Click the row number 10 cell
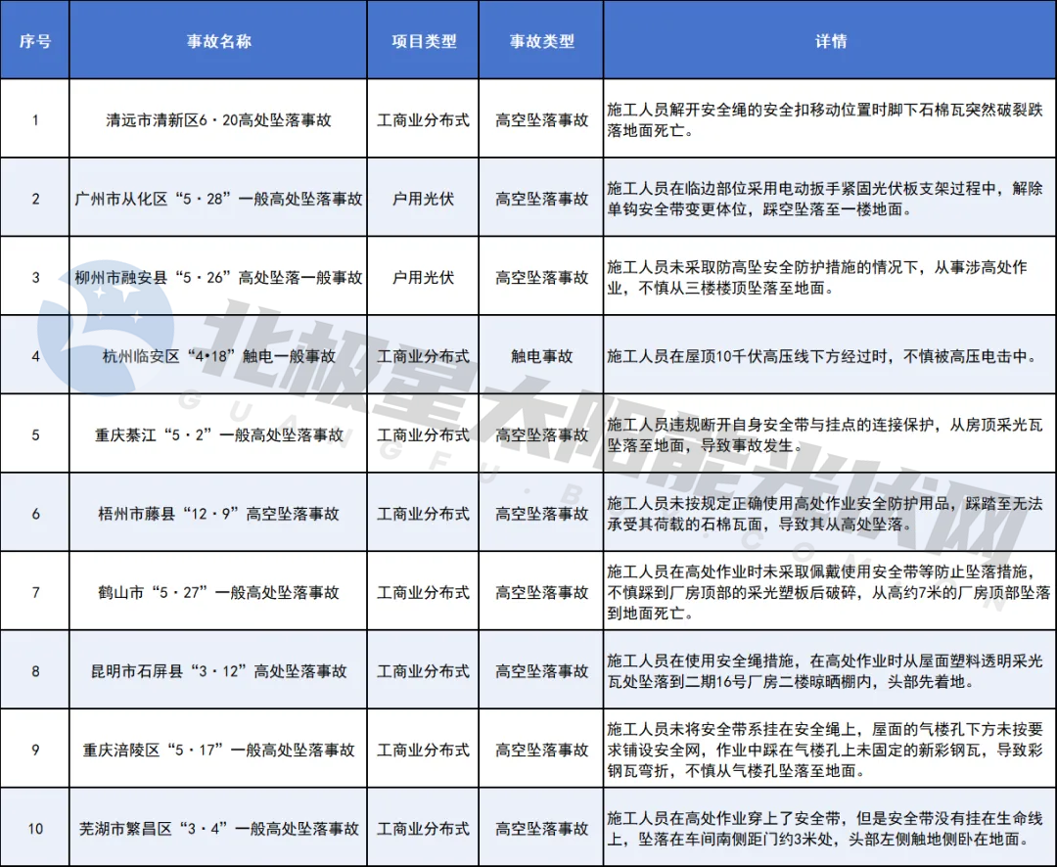1057x867 pixels. (35, 829)
